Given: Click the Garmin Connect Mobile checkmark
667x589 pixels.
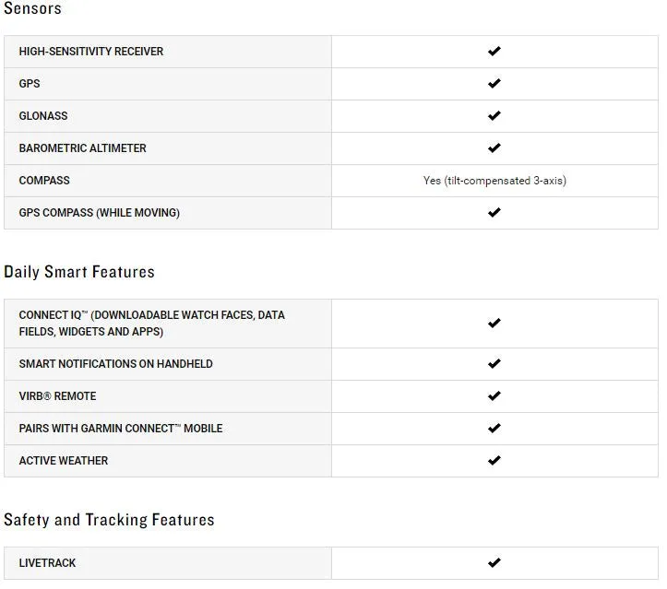Looking at the screenshot, I should 494,428.
